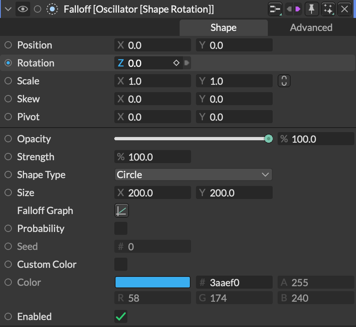Enable the Probability checkbox
356x327 pixels.
(121, 229)
